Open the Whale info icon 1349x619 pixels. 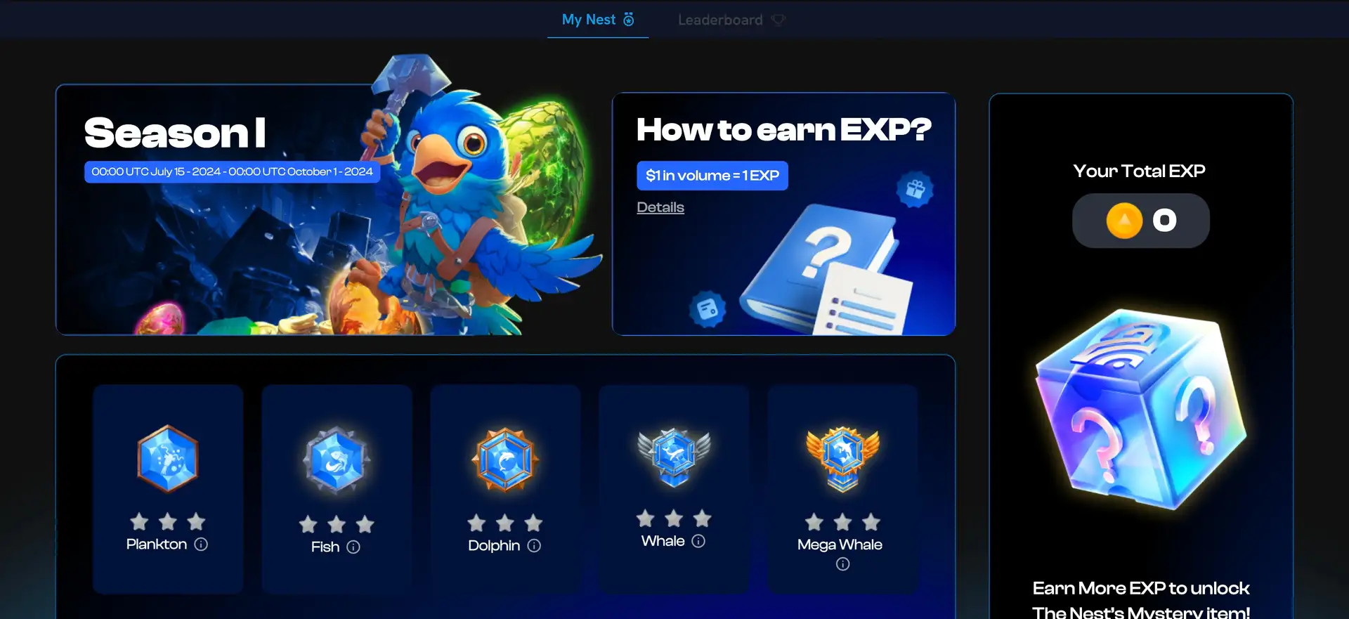698,541
